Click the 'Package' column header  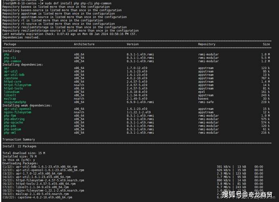point(10,44)
